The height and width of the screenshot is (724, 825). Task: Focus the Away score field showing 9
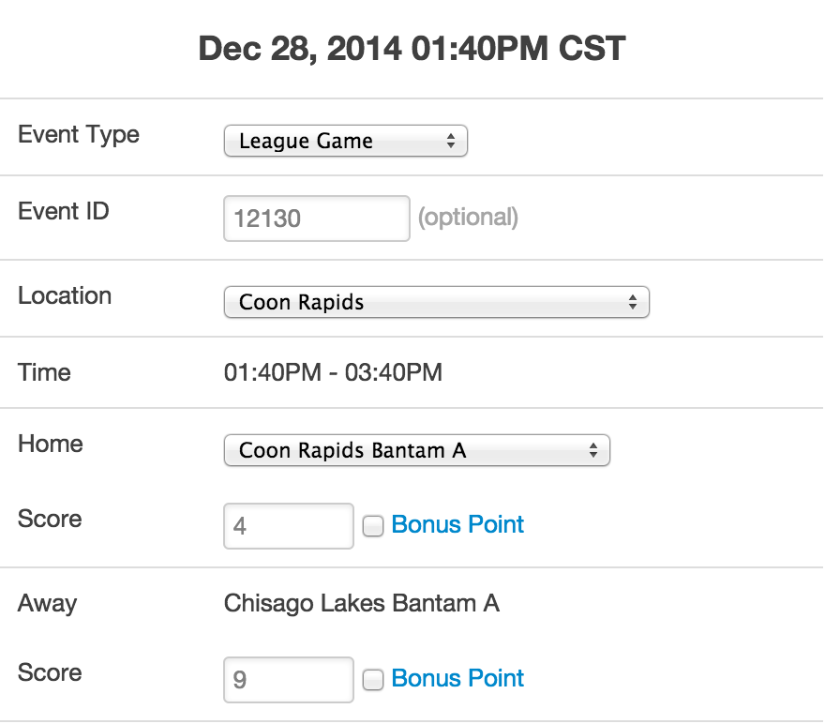point(288,679)
